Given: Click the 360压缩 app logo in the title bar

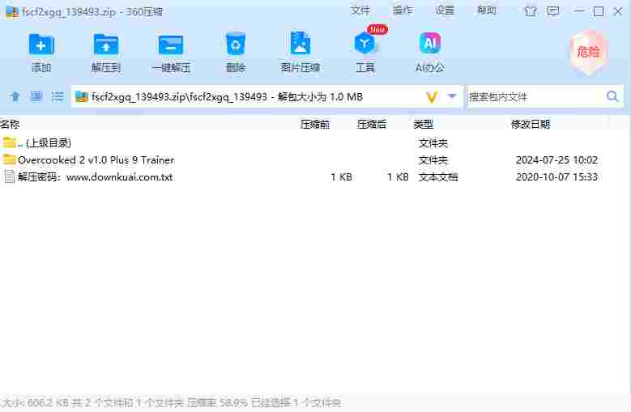Looking at the screenshot, I should pos(11,11).
